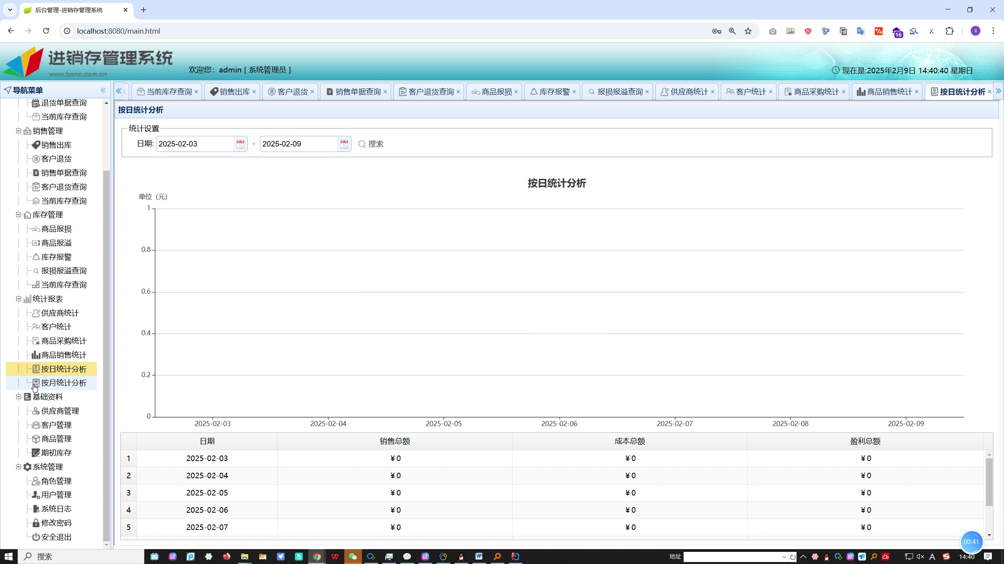Open the browser tab search dropdown arrow
The width and height of the screenshot is (1004, 564).
tap(10, 10)
